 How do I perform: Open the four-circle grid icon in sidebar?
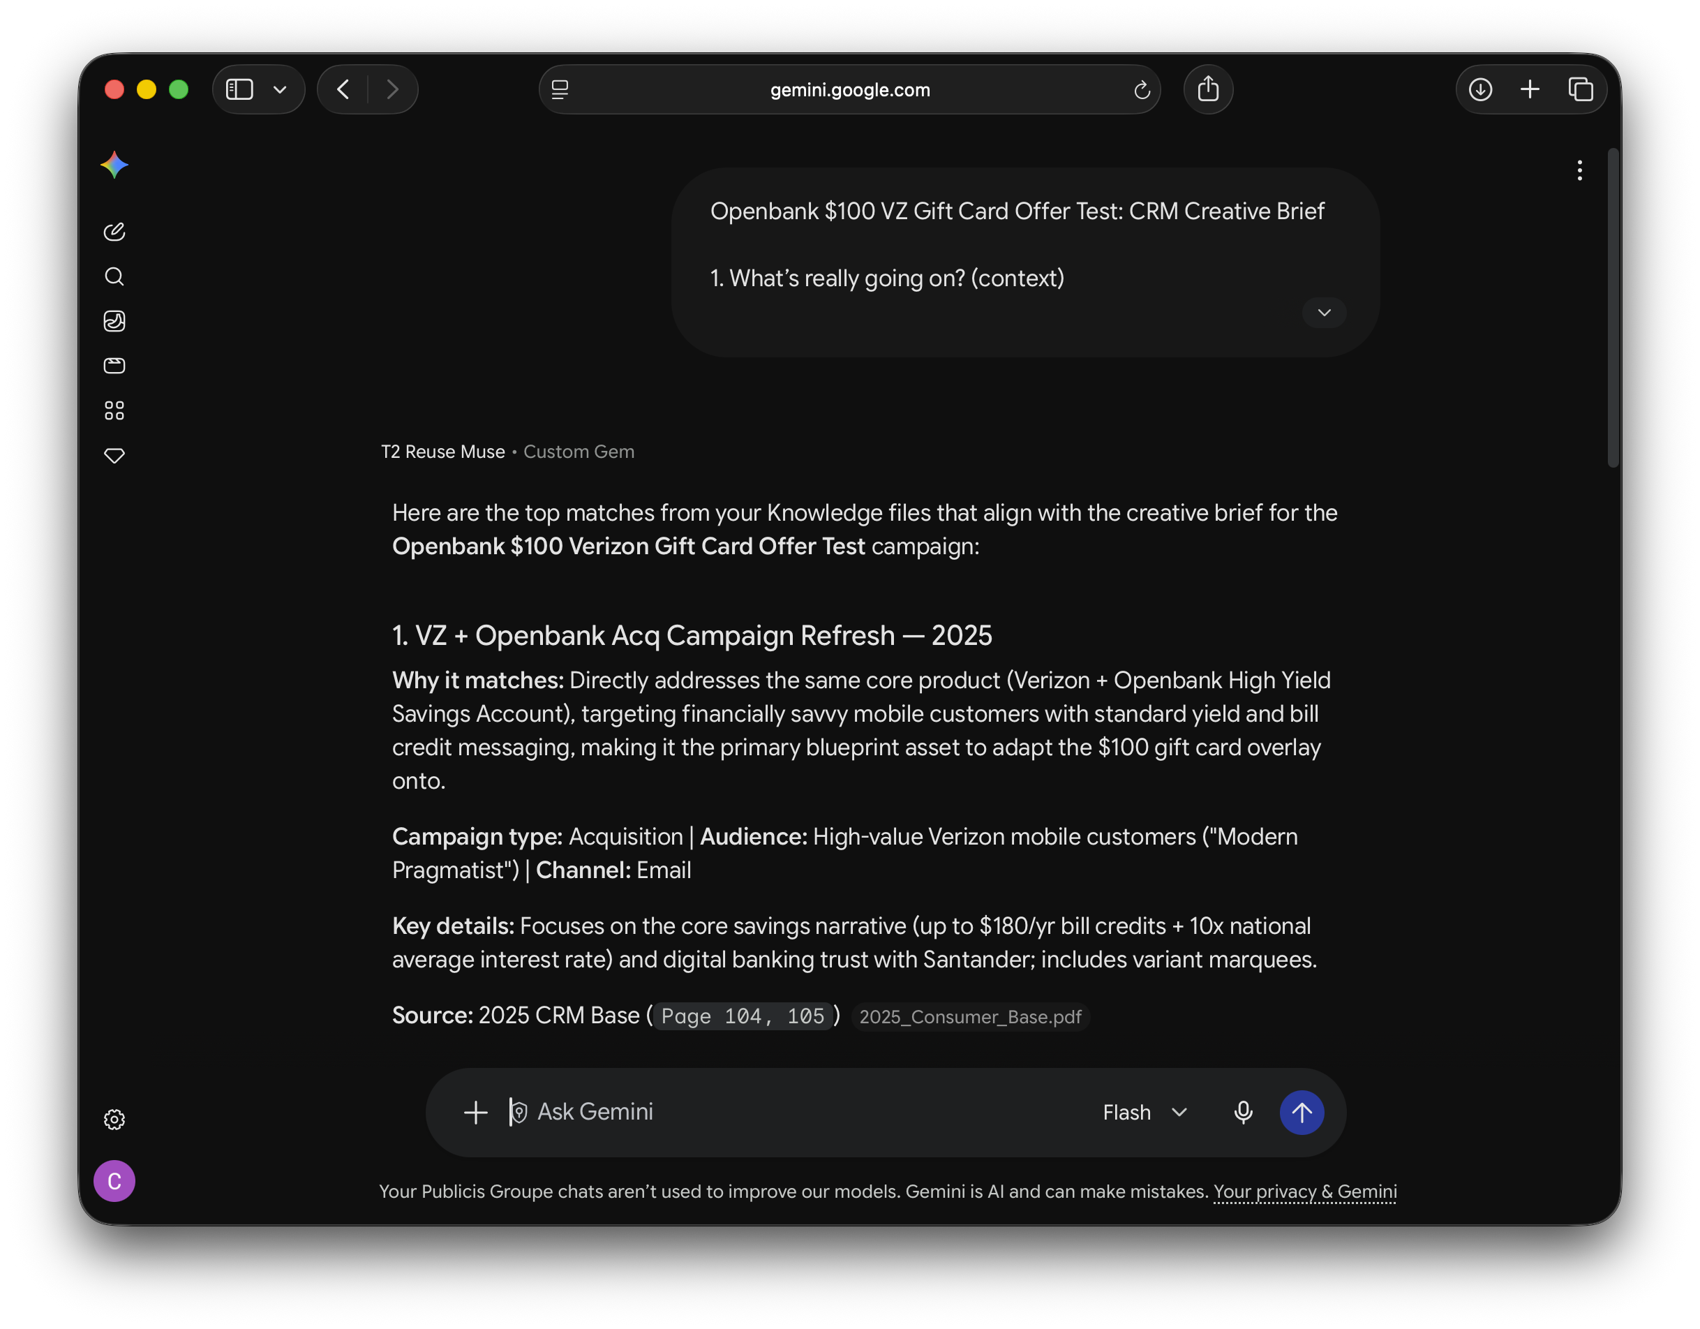[x=114, y=410]
